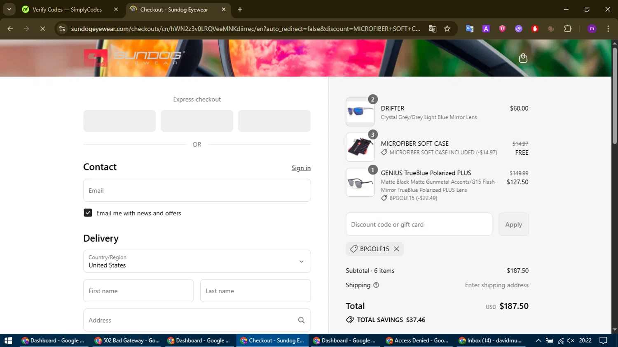
Task: Click the GENIUS TrueBlue Polarized thumbnail
Action: tap(360, 182)
